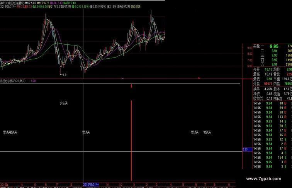
Task: Click the tall red signal bar in indicator pane
Action: click(131, 141)
